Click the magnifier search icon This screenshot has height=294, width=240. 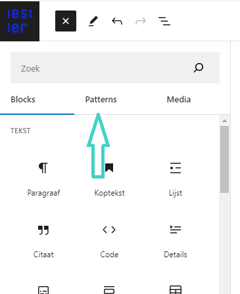tap(199, 68)
